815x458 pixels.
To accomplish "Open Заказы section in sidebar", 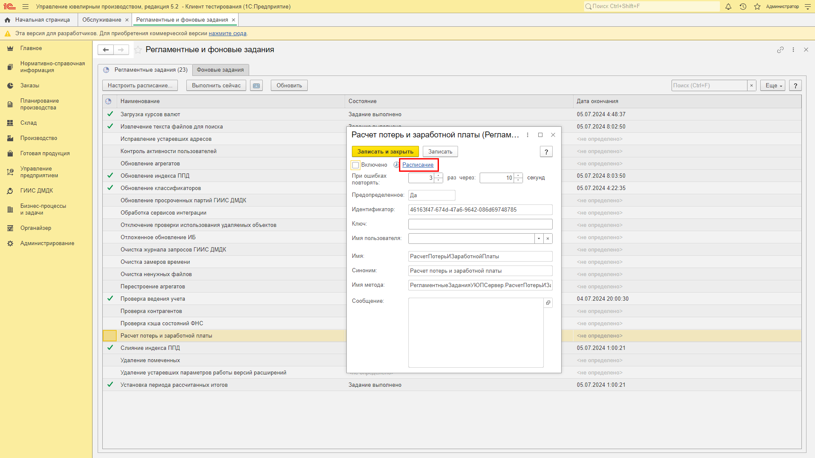I will click(x=30, y=86).
